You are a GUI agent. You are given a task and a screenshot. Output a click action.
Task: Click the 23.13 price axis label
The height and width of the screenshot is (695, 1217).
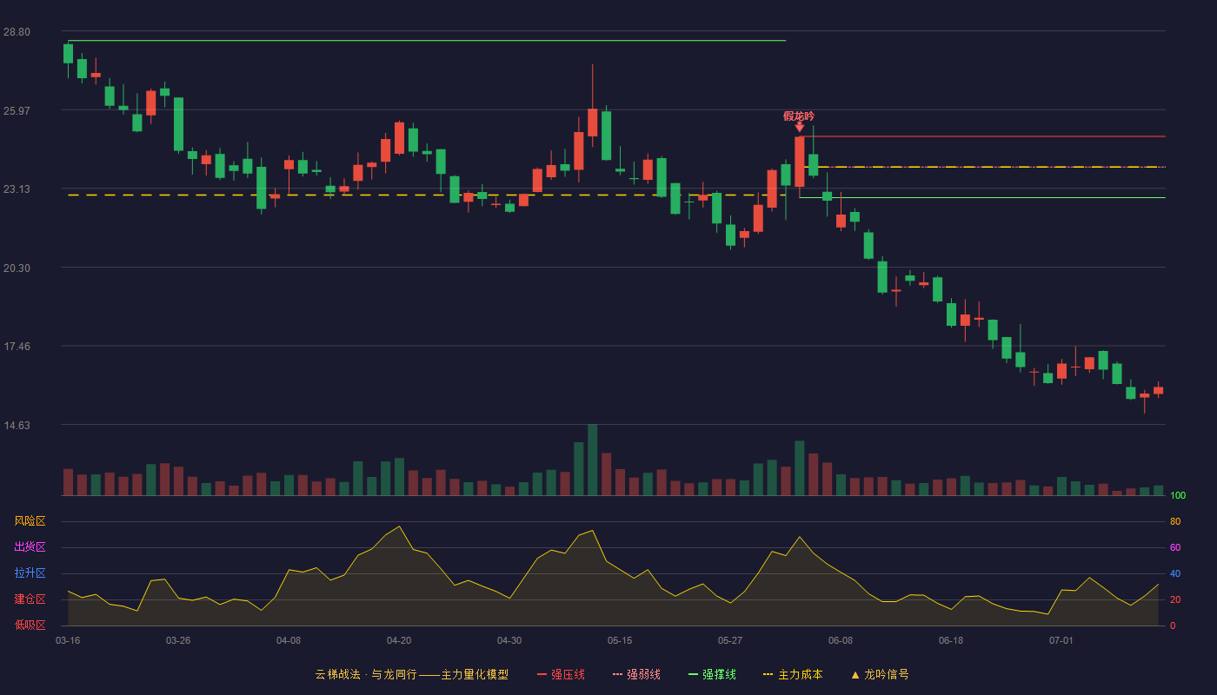pos(17,189)
